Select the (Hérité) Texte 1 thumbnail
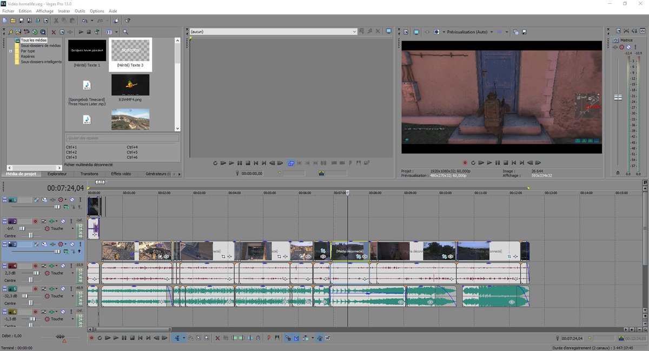The width and height of the screenshot is (649, 351). pos(87,50)
